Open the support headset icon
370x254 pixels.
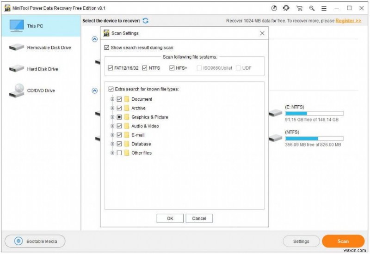286,8
